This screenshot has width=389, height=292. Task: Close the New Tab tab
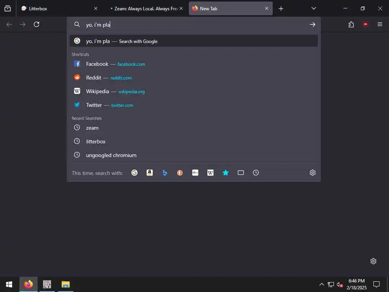point(267,8)
